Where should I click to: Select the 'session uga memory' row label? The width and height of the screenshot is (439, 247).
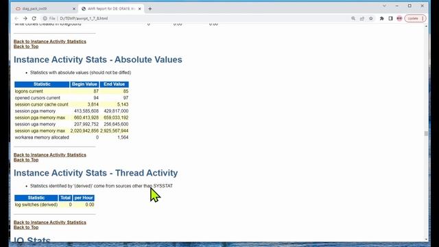coord(35,124)
